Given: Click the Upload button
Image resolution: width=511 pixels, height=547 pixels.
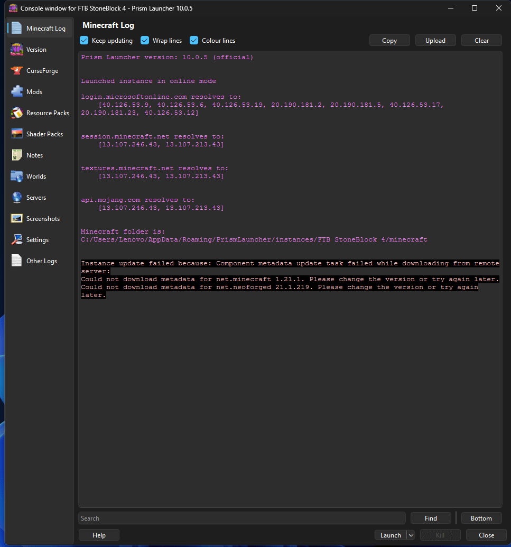Looking at the screenshot, I should point(435,41).
